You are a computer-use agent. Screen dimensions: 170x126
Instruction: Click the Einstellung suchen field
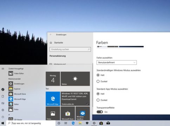coord(70,49)
